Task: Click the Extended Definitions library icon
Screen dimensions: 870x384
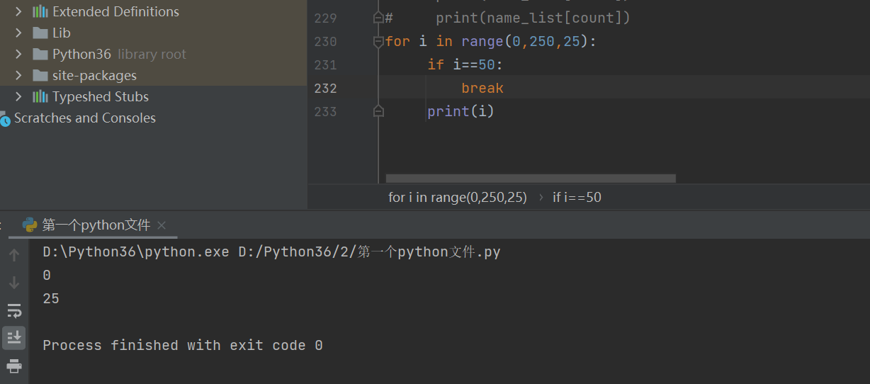Action: click(40, 11)
